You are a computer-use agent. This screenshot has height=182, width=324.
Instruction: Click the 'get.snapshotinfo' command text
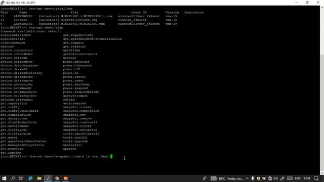click(78, 35)
